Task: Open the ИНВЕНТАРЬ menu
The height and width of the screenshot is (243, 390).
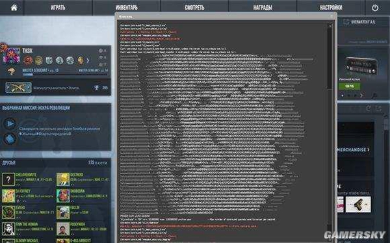Action: [x=126, y=8]
